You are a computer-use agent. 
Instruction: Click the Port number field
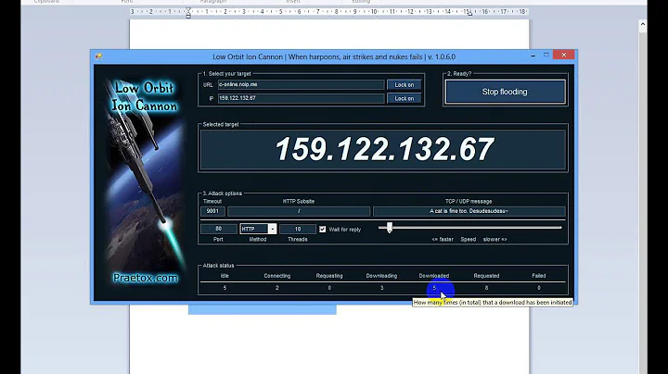coord(219,229)
